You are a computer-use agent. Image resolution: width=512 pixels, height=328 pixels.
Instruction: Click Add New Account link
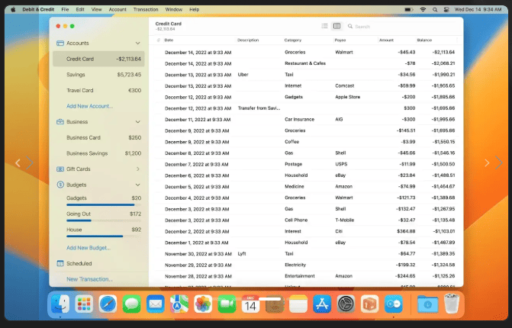(90, 106)
